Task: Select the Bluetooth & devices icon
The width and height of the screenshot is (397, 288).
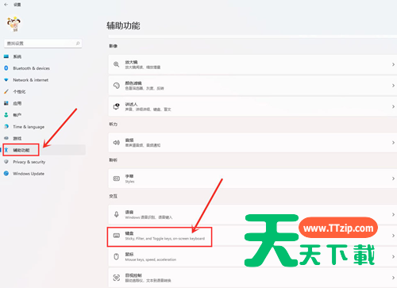Action: click(6, 68)
